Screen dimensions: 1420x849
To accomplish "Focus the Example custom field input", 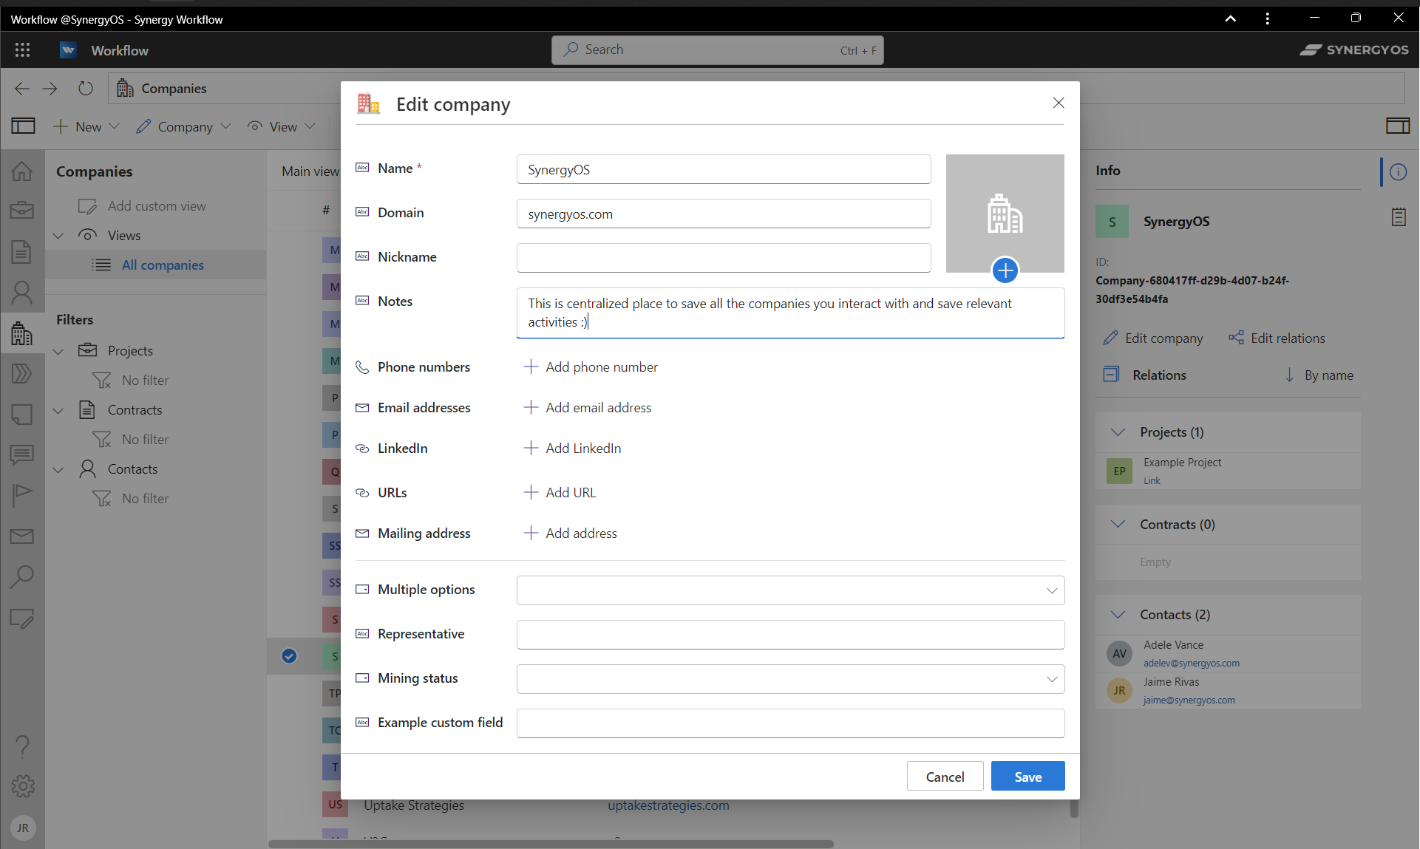I will click(790, 723).
